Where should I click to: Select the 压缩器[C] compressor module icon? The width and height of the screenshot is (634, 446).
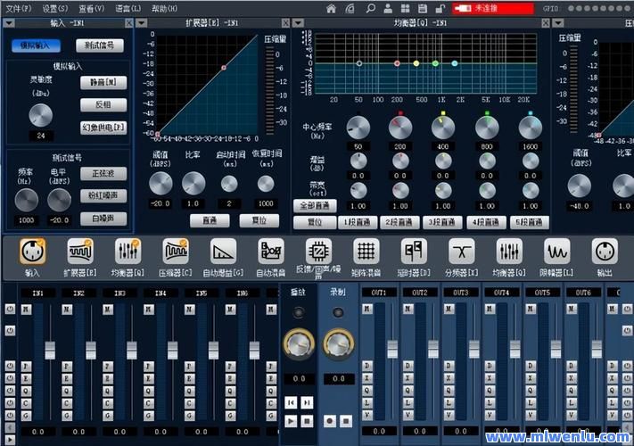coord(175,252)
